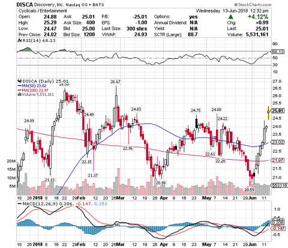
Task: Select the Low value 24.47
Action: tap(50, 29)
